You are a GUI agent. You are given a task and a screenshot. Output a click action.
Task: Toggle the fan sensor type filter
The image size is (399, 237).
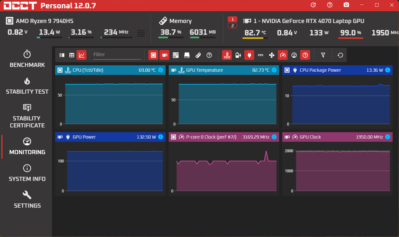click(272, 55)
